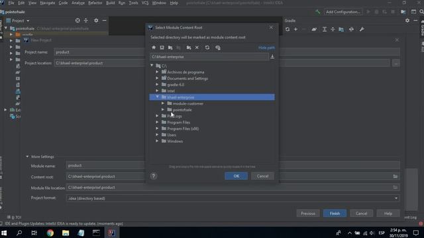Image resolution: width=424 pixels, height=238 pixels.
Task: Click taskbar search magnifier
Action: click(19, 233)
